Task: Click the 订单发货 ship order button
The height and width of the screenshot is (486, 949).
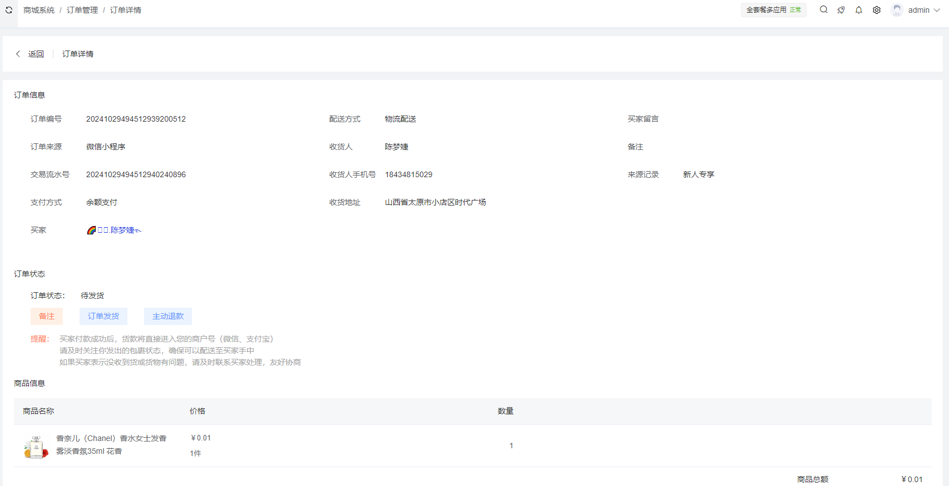Action: (x=103, y=316)
